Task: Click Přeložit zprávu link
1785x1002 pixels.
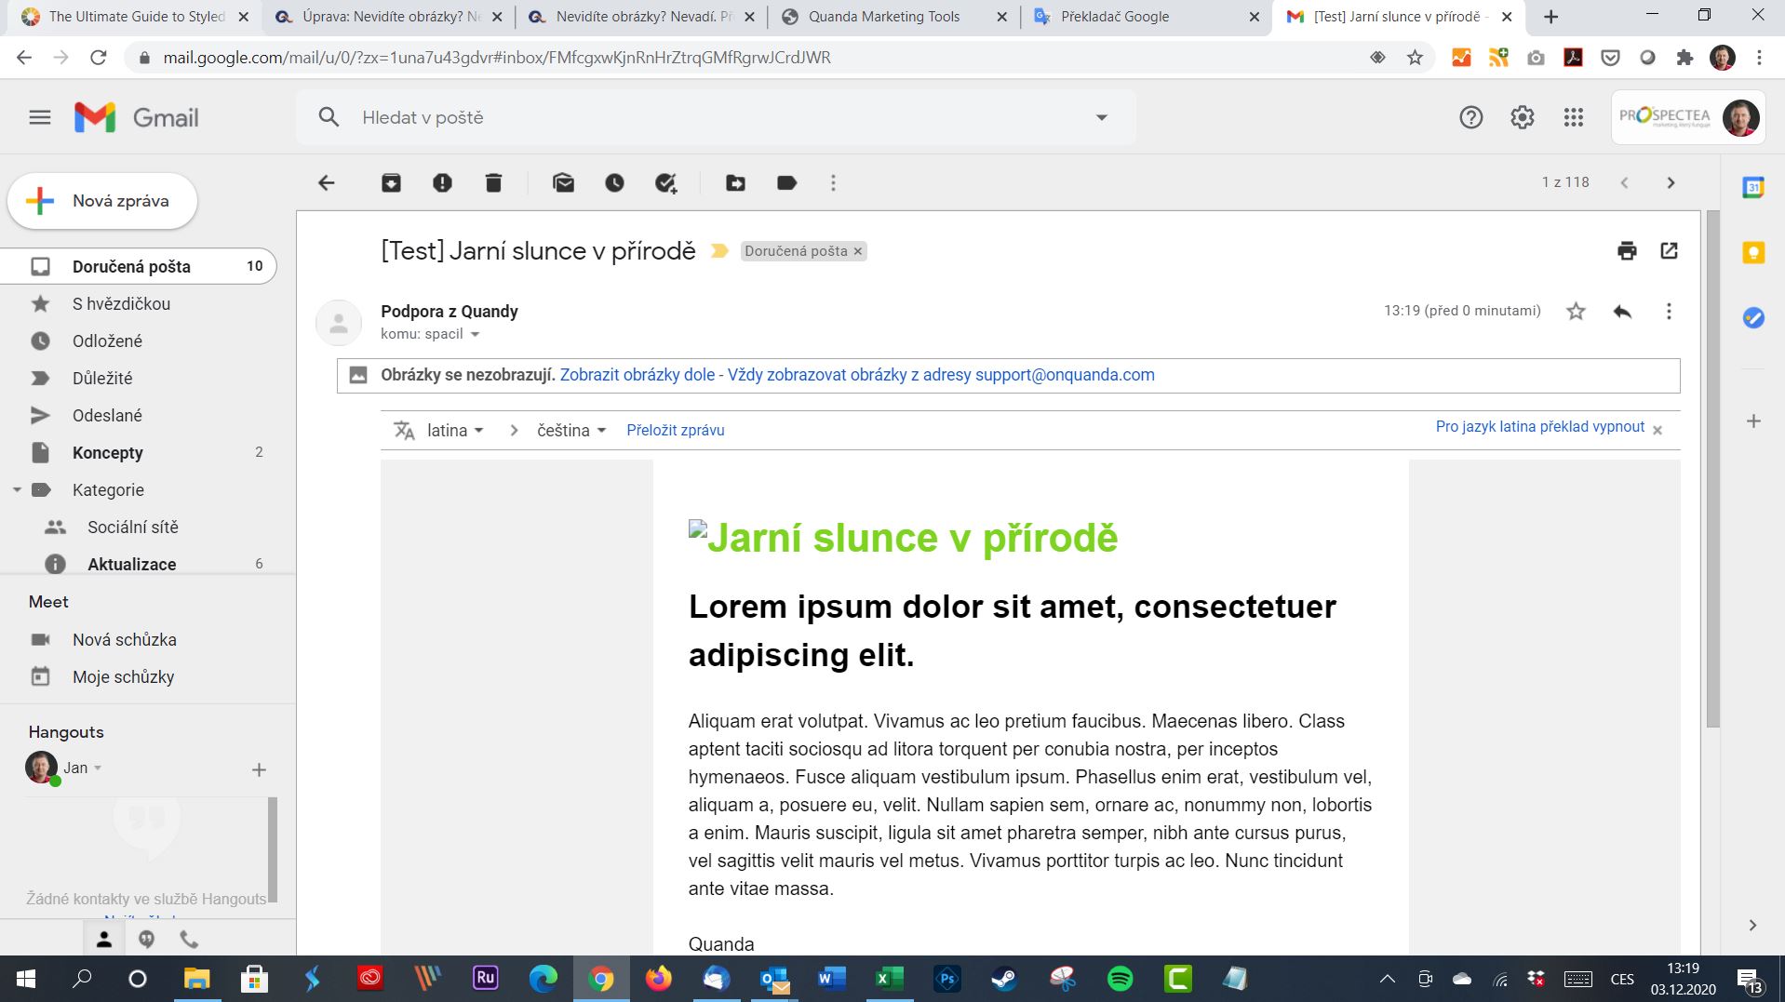Action: [676, 431]
